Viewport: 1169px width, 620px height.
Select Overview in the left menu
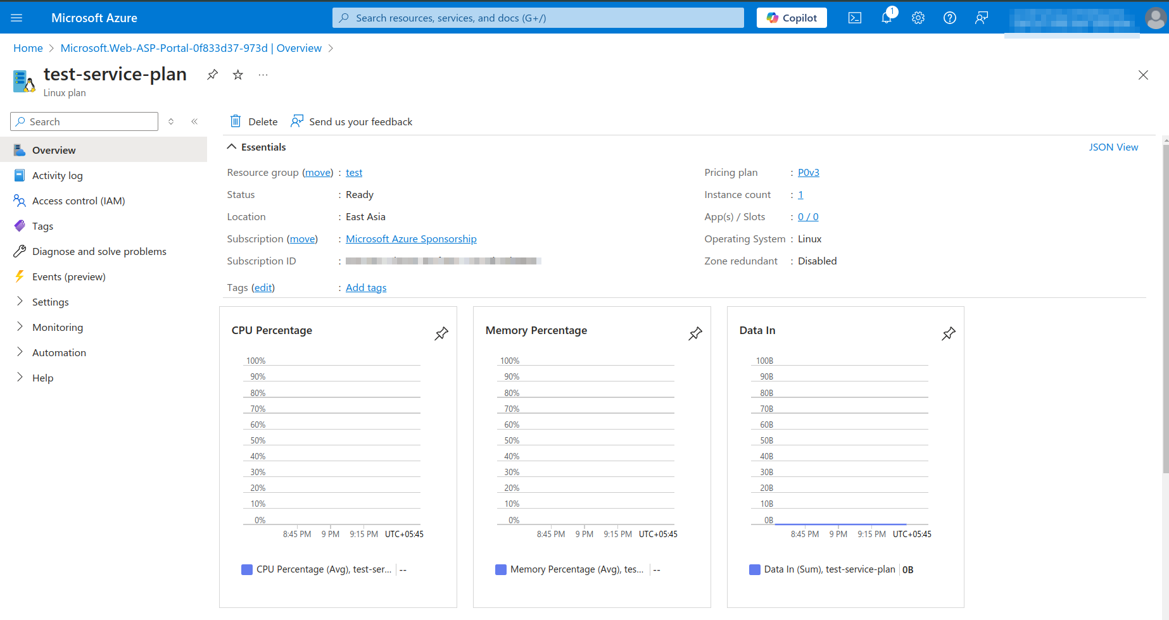[x=104, y=150]
